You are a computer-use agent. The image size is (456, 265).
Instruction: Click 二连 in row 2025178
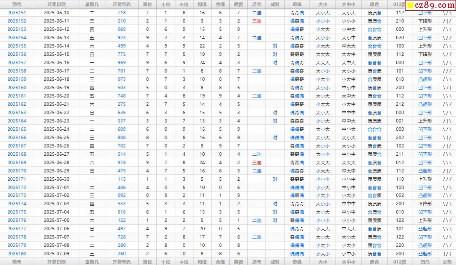tap(257, 237)
